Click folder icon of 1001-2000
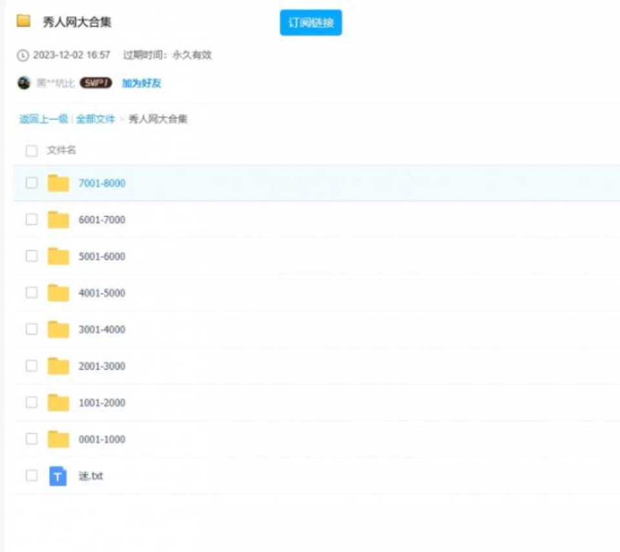This screenshot has width=620, height=552. pyautogui.click(x=58, y=403)
